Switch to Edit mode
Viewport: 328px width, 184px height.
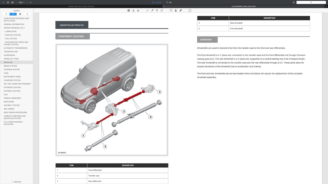tap(169, 2)
